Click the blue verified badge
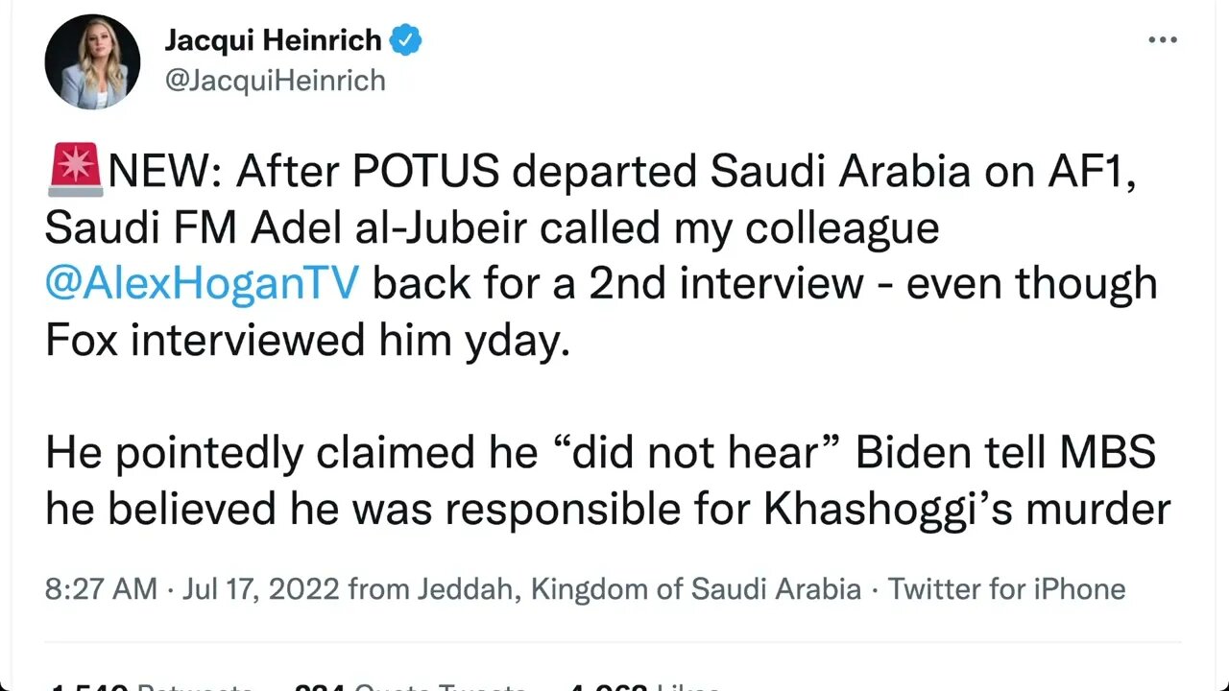Screen dimensions: 1229x691 pyautogui.click(x=407, y=41)
